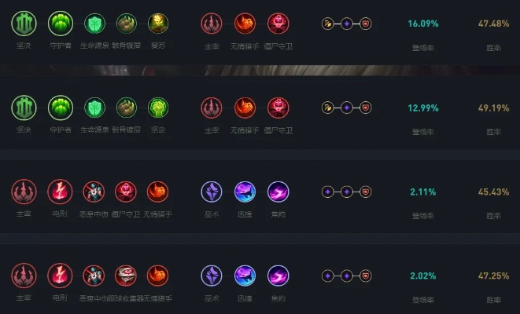
Task: Click the 45.43% win rate value
Action: [x=493, y=192]
